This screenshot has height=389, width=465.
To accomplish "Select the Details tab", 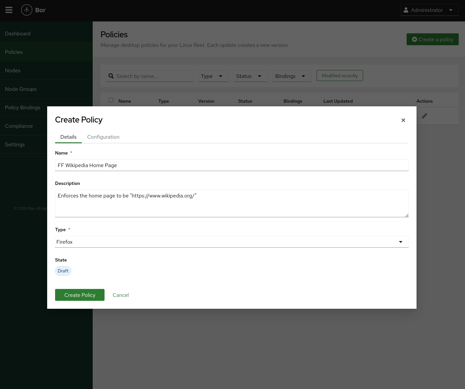I will click(x=68, y=137).
